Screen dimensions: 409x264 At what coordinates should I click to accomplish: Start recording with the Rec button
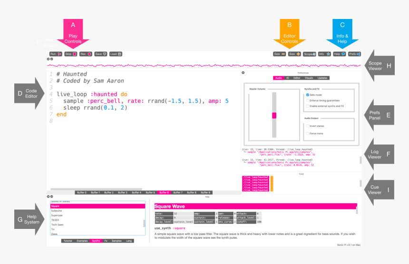tap(86, 54)
